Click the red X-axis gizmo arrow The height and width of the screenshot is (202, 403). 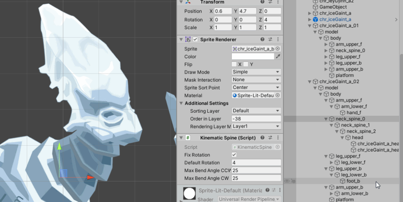[x=90, y=178]
